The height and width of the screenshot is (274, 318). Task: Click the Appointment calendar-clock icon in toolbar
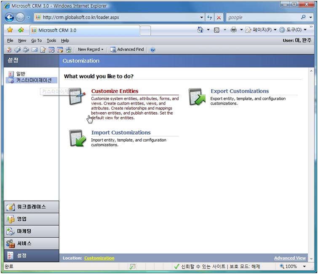[51, 49]
